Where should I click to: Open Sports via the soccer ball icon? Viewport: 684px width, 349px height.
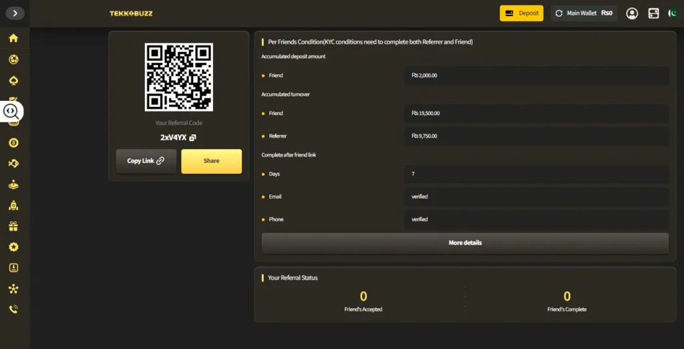13,60
